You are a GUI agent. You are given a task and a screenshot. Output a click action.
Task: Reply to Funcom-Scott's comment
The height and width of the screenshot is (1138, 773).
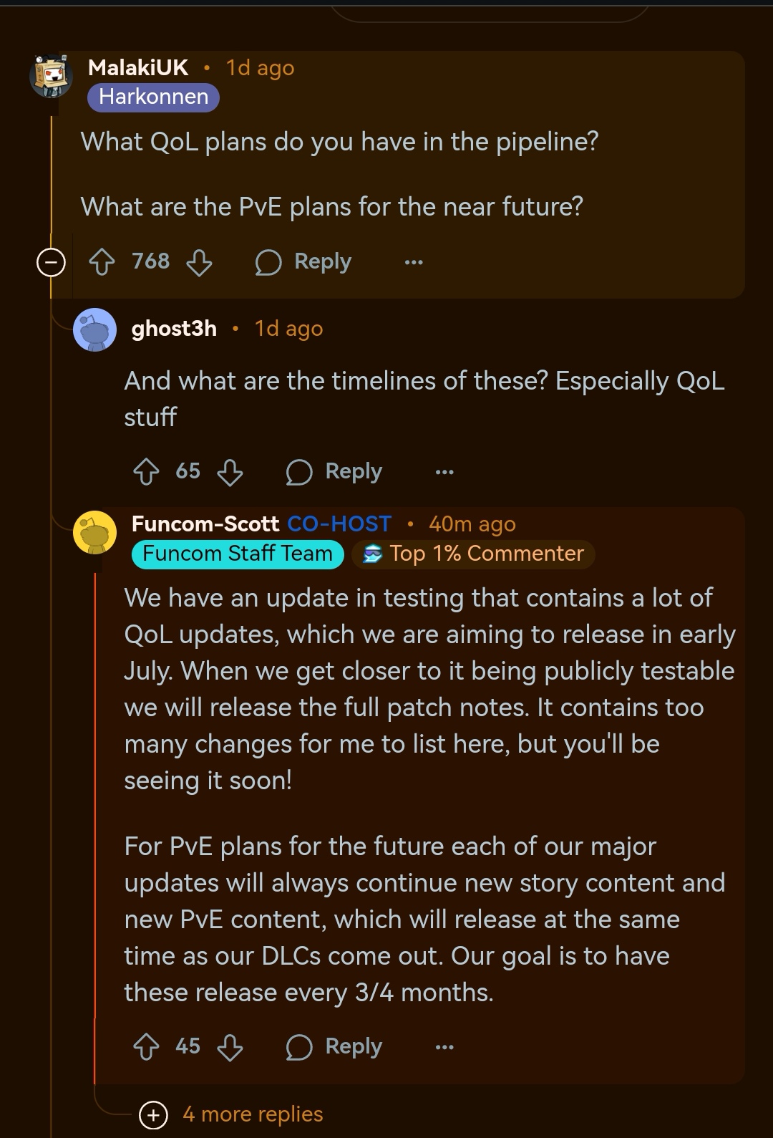coord(336,1046)
